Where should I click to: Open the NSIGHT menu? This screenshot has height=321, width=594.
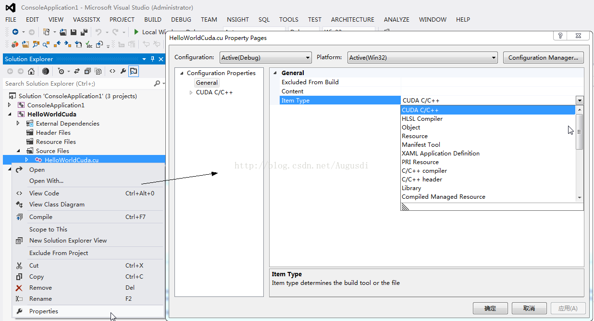238,19
